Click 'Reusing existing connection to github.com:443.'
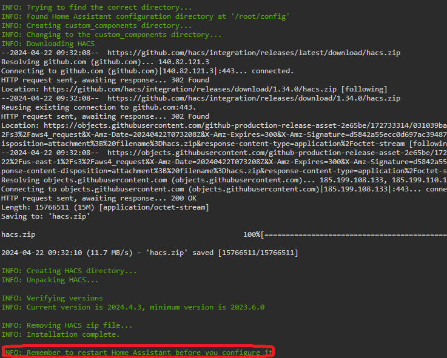Viewport: 447px width, 358px height. [x=99, y=108]
